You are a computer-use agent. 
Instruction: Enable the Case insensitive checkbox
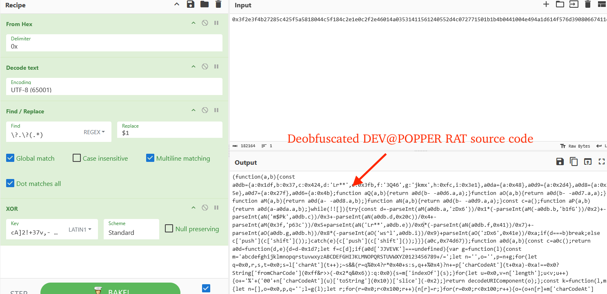coord(76,158)
